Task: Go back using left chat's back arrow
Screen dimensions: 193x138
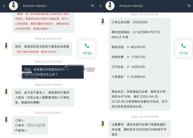Action: click(4, 6)
